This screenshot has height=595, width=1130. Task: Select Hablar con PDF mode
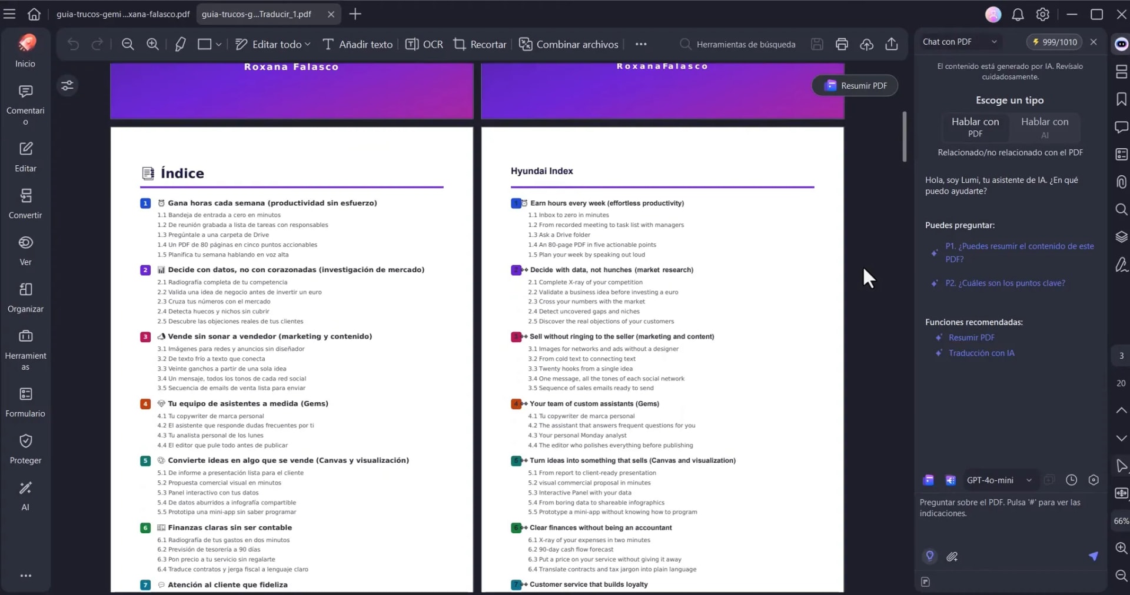975,127
